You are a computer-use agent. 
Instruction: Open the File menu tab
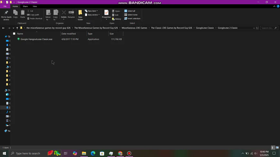5,7
